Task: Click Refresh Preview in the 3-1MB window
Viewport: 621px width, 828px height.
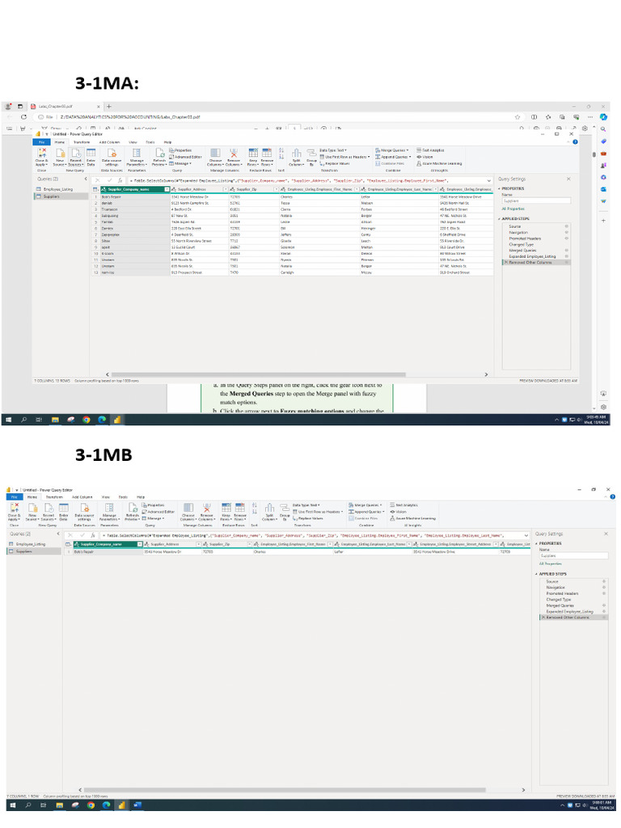Action: pyautogui.click(x=133, y=515)
